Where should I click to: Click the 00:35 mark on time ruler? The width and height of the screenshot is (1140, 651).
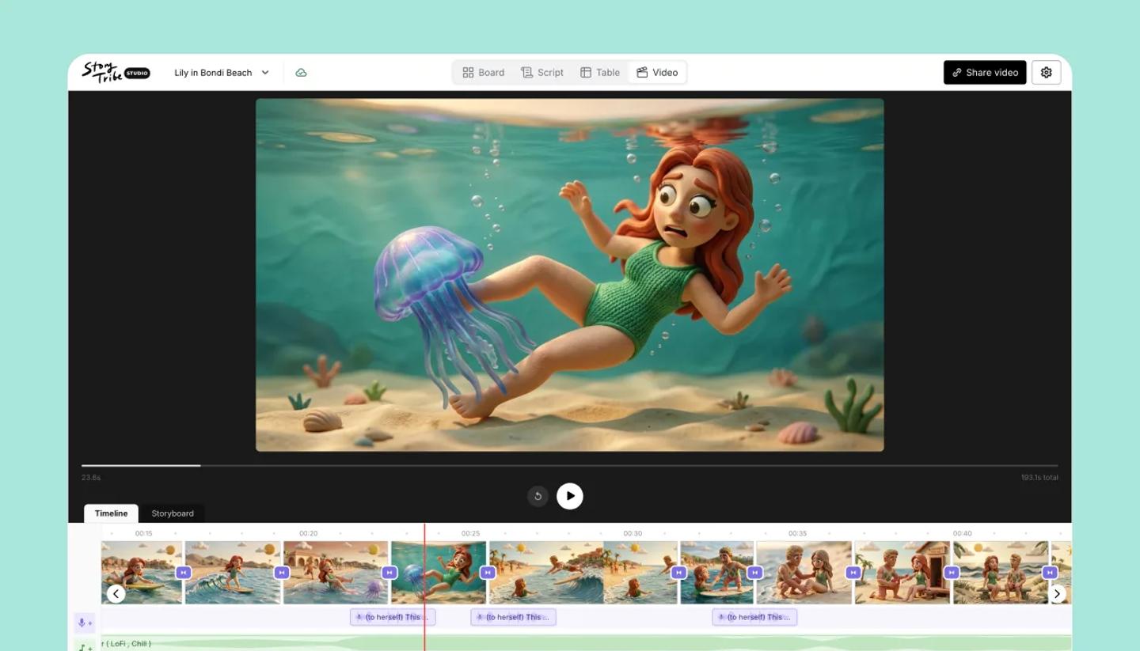[x=797, y=533]
